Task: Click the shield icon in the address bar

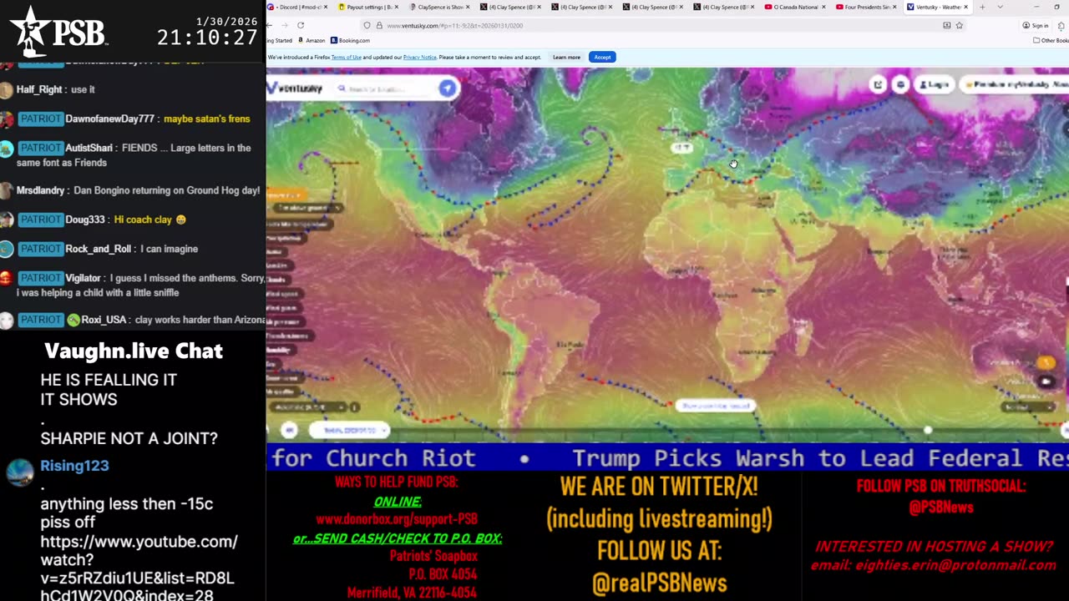Action: 367,25
